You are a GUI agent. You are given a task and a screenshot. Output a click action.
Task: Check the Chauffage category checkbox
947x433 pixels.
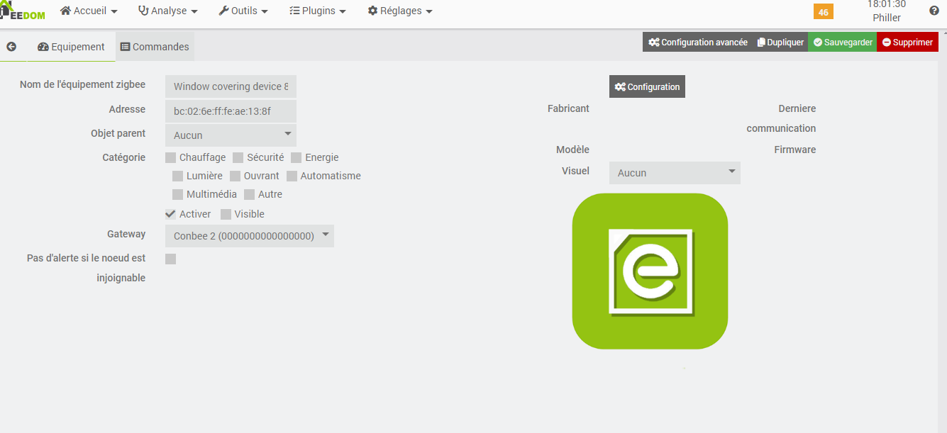[x=171, y=157]
